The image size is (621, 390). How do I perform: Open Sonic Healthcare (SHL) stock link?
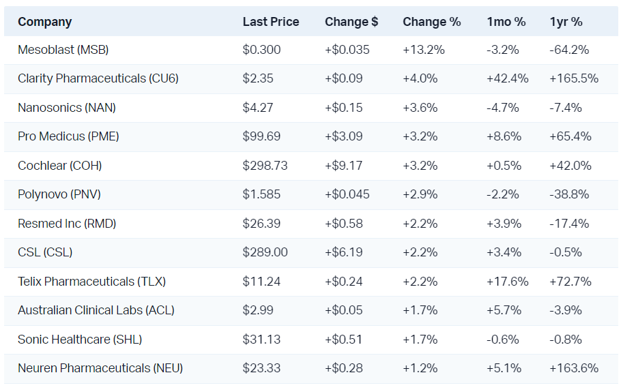(80, 340)
